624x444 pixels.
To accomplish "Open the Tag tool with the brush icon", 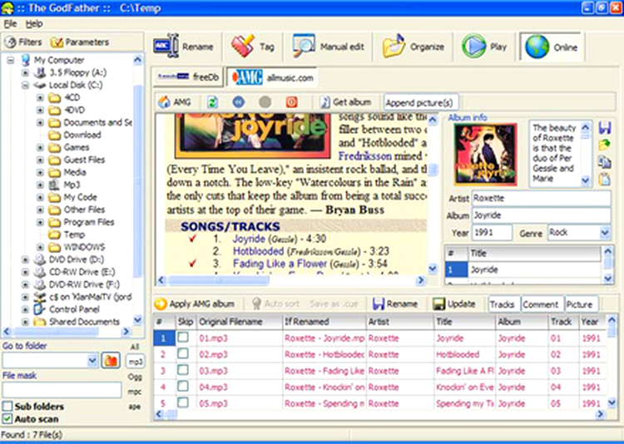I will tap(253, 47).
